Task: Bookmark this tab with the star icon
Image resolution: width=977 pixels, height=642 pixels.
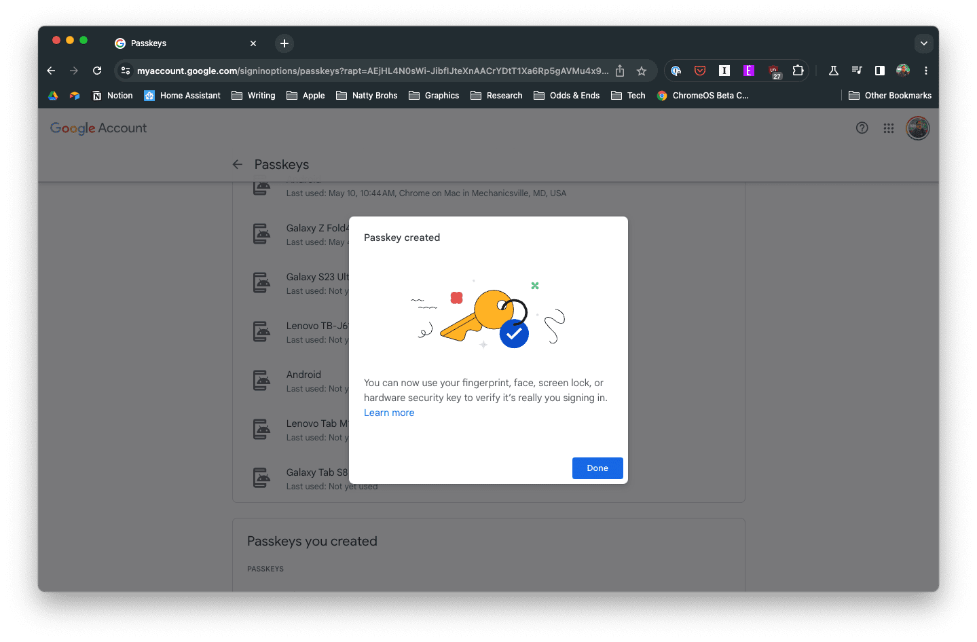Action: coord(642,71)
